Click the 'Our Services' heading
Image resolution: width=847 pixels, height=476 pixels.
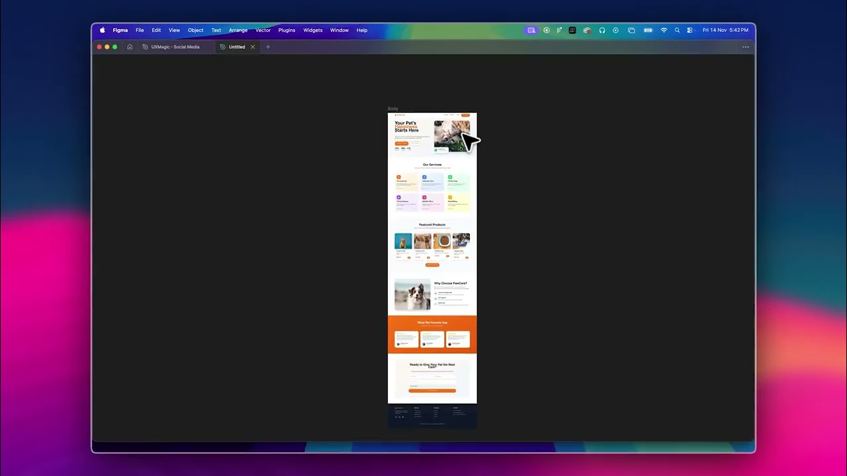pyautogui.click(x=432, y=165)
